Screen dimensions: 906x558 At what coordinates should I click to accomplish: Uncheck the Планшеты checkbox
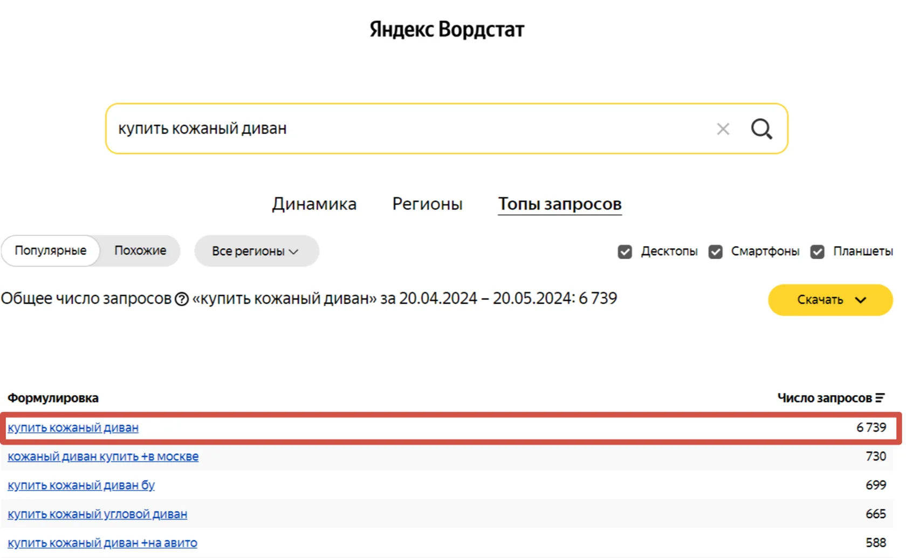817,251
